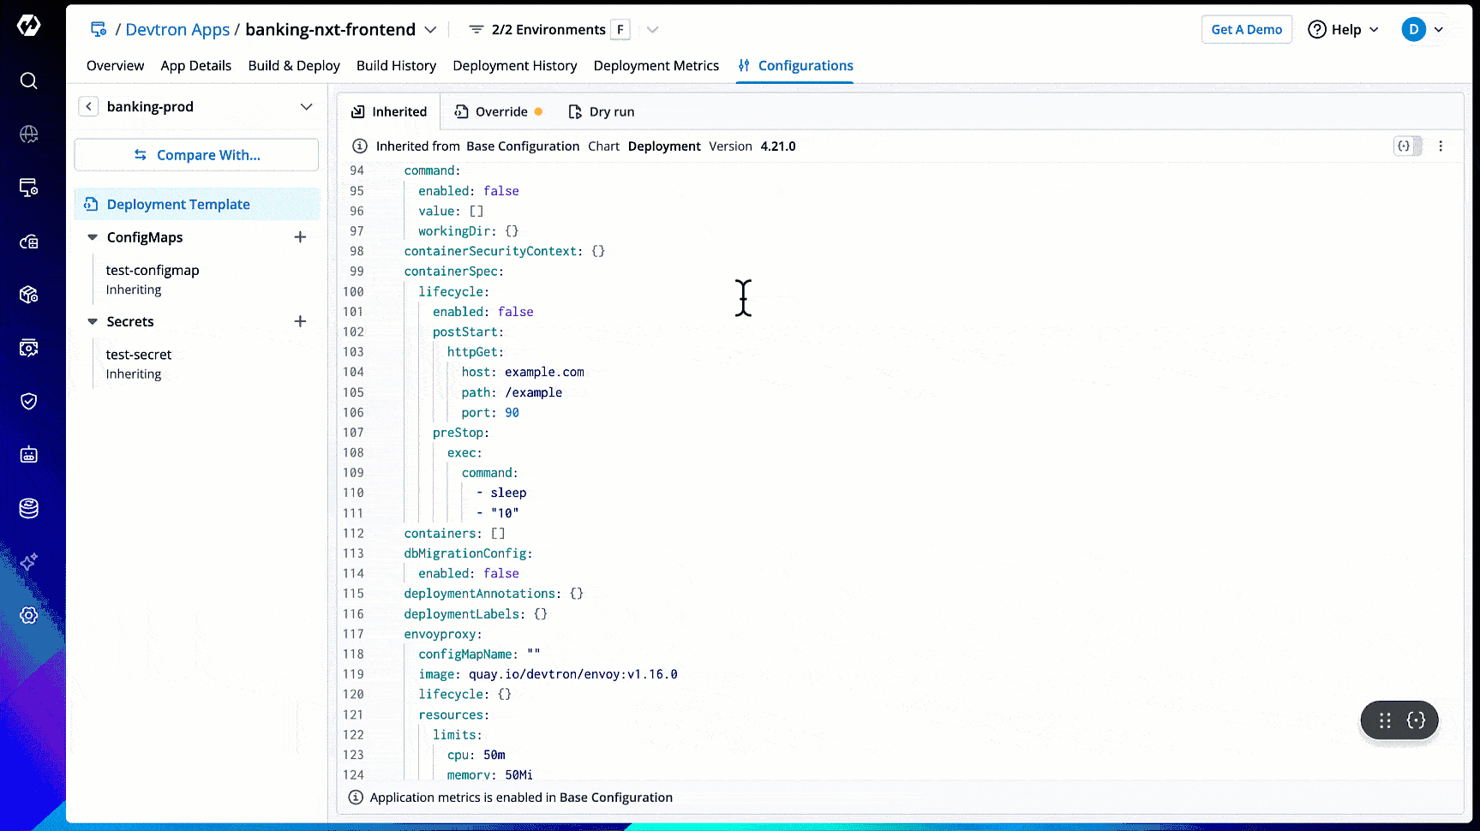Switch to the Override tab

(500, 111)
